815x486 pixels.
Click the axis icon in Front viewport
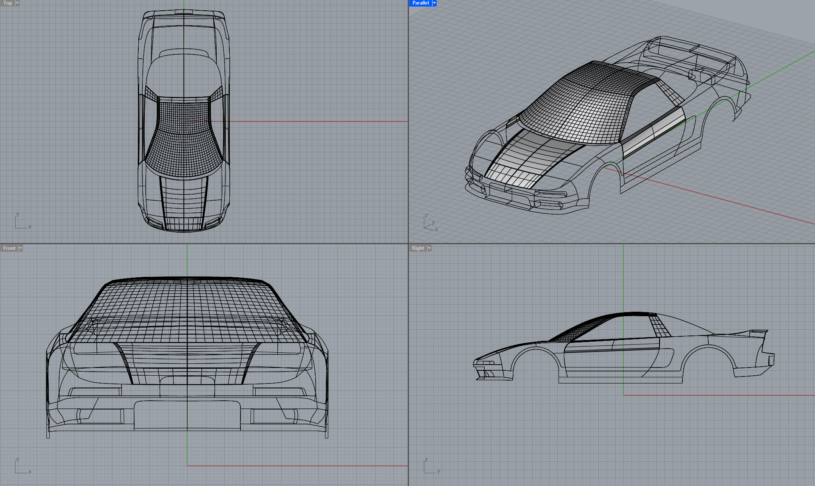22,467
